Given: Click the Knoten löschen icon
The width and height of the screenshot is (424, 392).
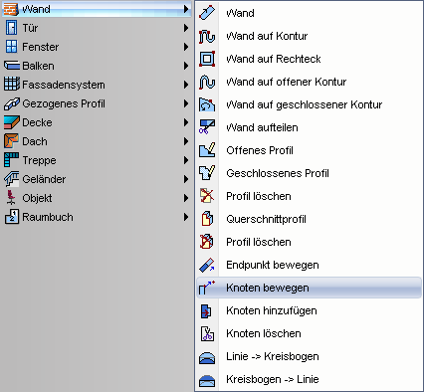Looking at the screenshot, I should point(207,333).
